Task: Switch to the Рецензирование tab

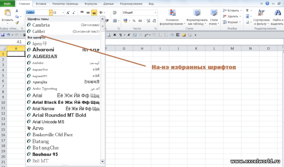Action: coord(131,4)
